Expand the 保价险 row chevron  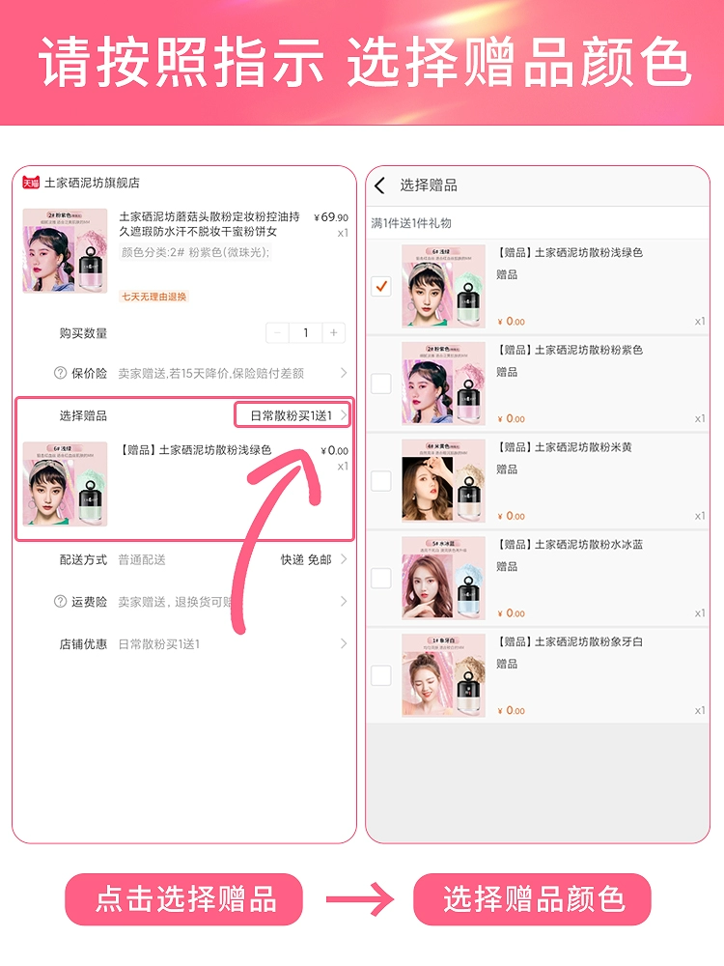[x=344, y=373]
